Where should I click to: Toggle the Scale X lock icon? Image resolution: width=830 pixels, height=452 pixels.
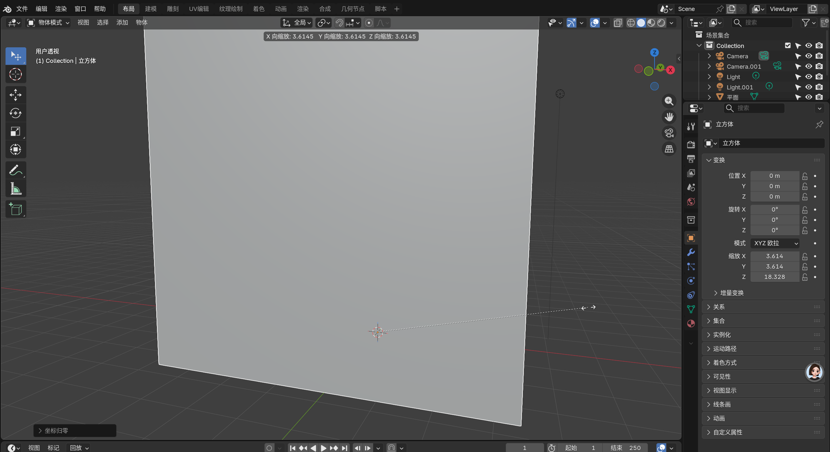(x=805, y=256)
